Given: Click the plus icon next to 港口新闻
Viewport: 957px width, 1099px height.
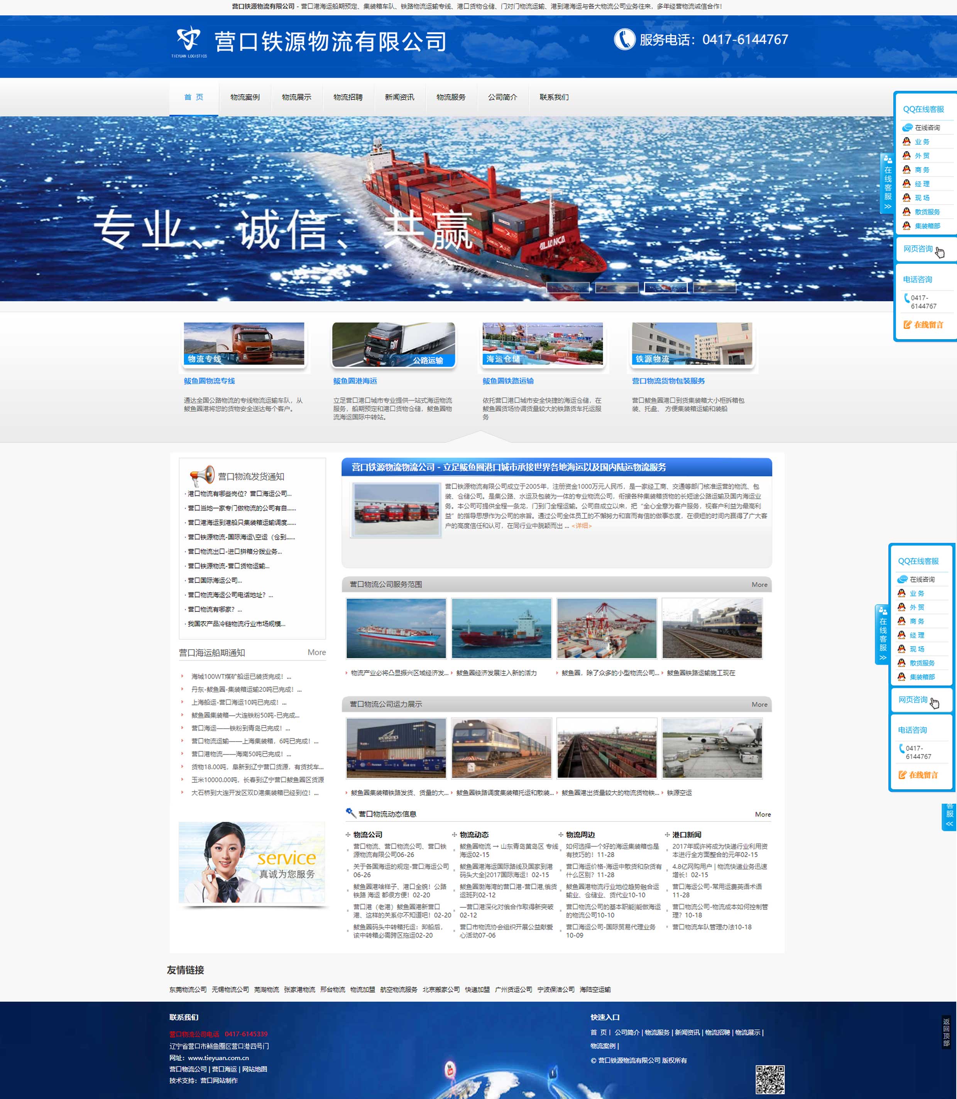Looking at the screenshot, I should pyautogui.click(x=667, y=834).
